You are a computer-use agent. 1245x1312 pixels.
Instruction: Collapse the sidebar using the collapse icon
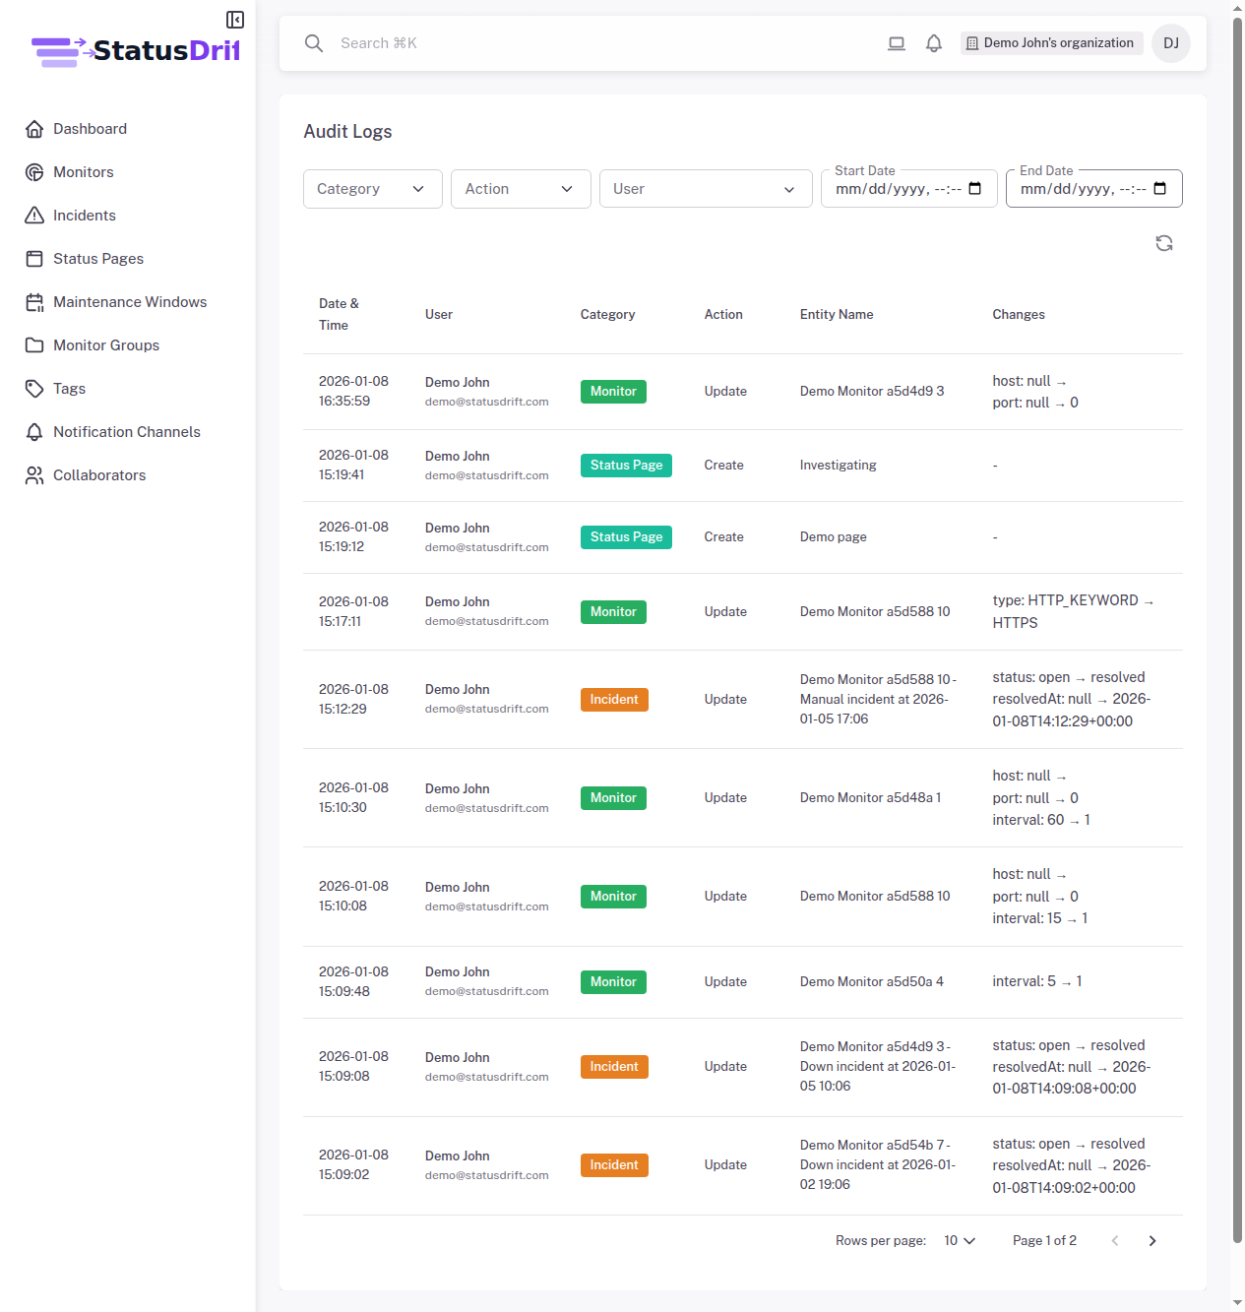234,19
